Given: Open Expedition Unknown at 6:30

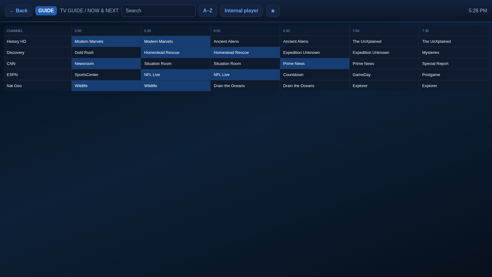Looking at the screenshot, I should (x=315, y=53).
